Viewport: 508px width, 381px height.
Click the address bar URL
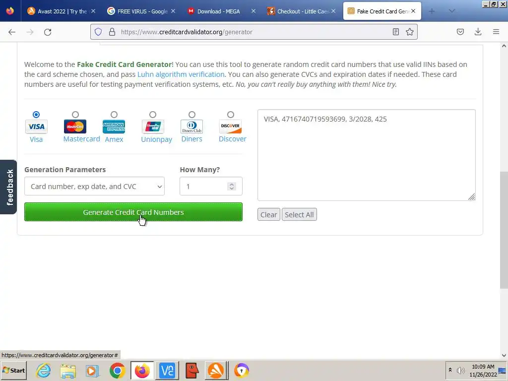[187, 32]
